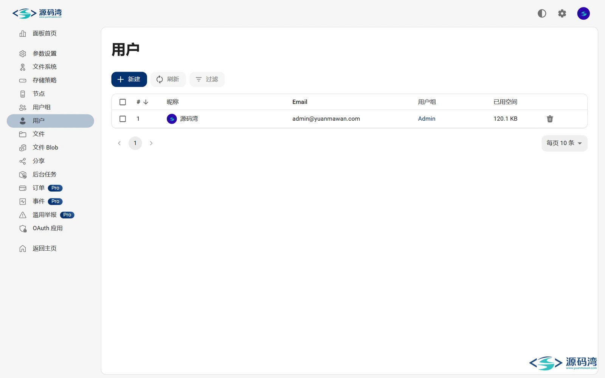Check the checkbox for user 源码湾

click(123, 119)
